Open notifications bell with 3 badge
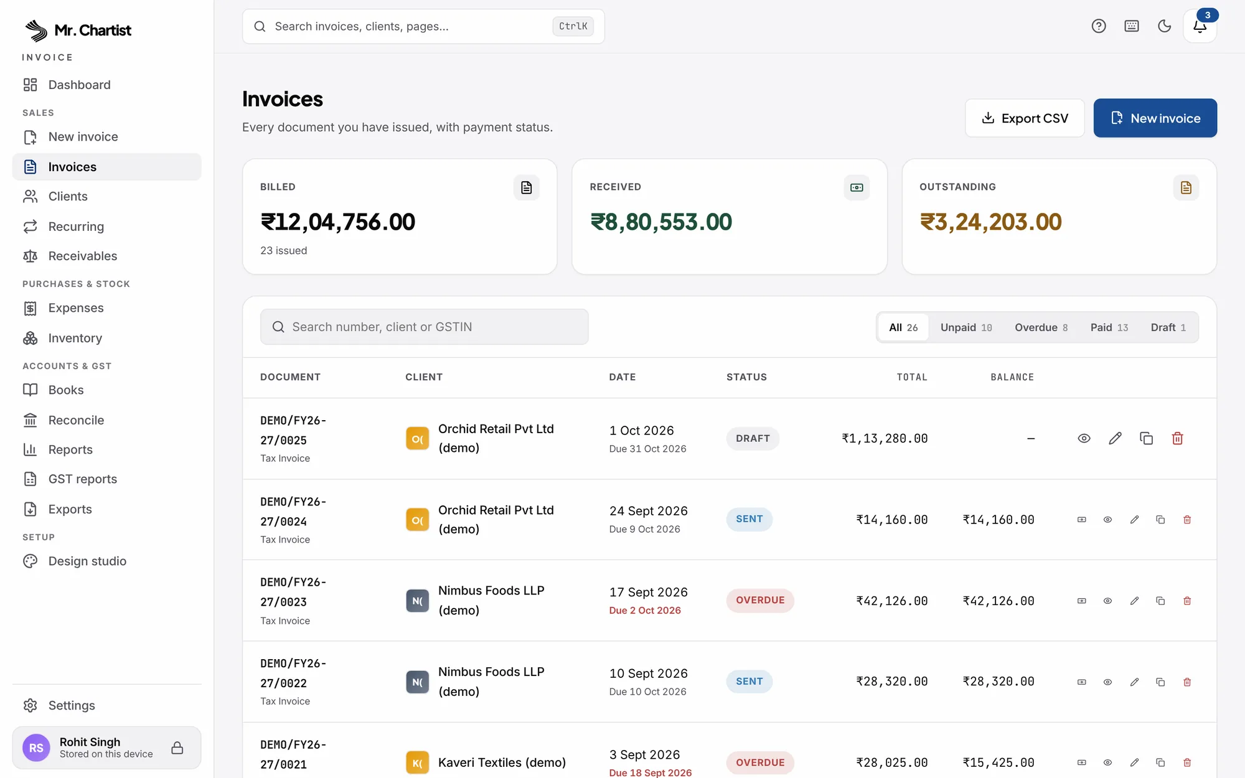This screenshot has height=778, width=1245. tap(1200, 26)
